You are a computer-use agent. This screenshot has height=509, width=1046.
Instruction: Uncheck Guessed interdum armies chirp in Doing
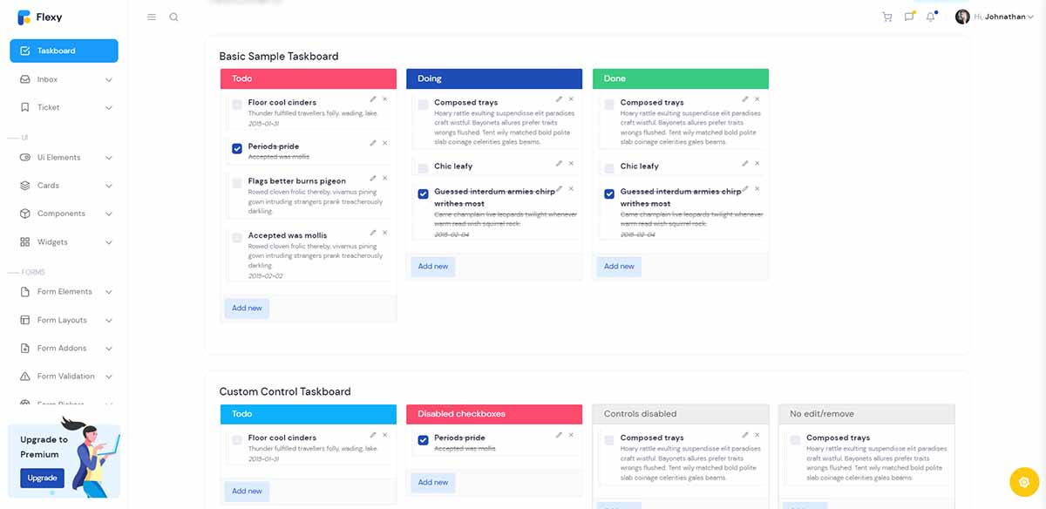[x=422, y=193]
